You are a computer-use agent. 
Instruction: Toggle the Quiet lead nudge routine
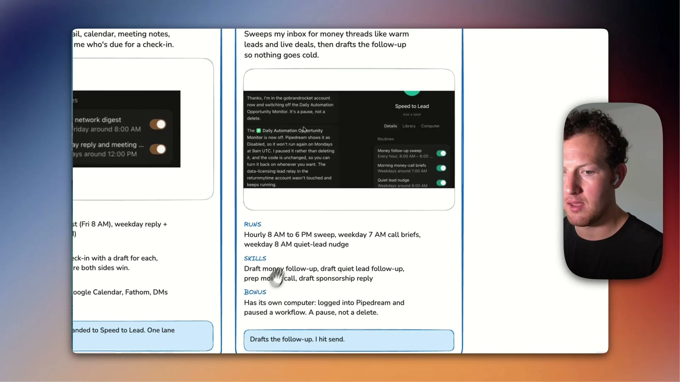441,183
